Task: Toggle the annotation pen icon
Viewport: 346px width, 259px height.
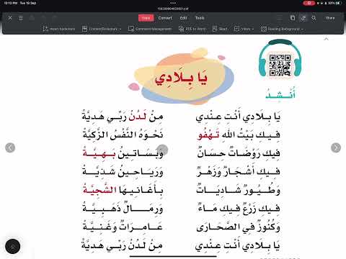Action: (x=303, y=18)
